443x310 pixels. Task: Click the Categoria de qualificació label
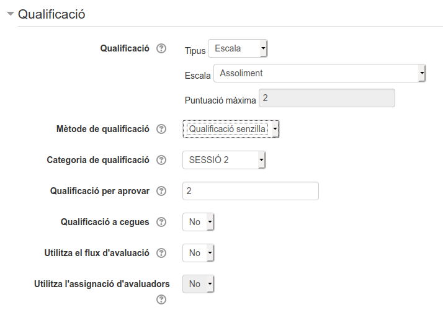tap(98, 160)
